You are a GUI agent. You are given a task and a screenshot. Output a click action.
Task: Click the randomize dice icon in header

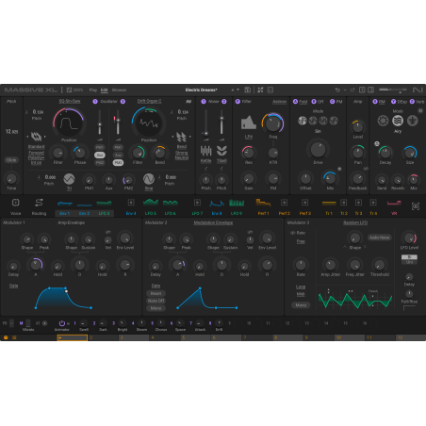click(270, 90)
